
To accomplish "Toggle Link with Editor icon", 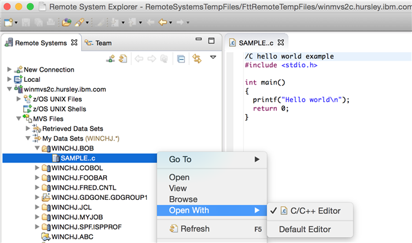I will (197, 59).
